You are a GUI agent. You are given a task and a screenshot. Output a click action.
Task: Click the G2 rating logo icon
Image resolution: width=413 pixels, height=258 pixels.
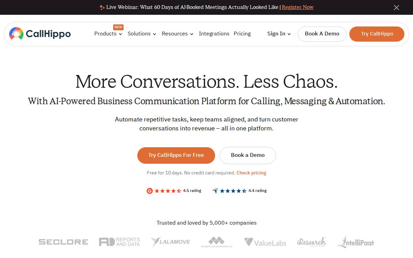click(x=150, y=191)
